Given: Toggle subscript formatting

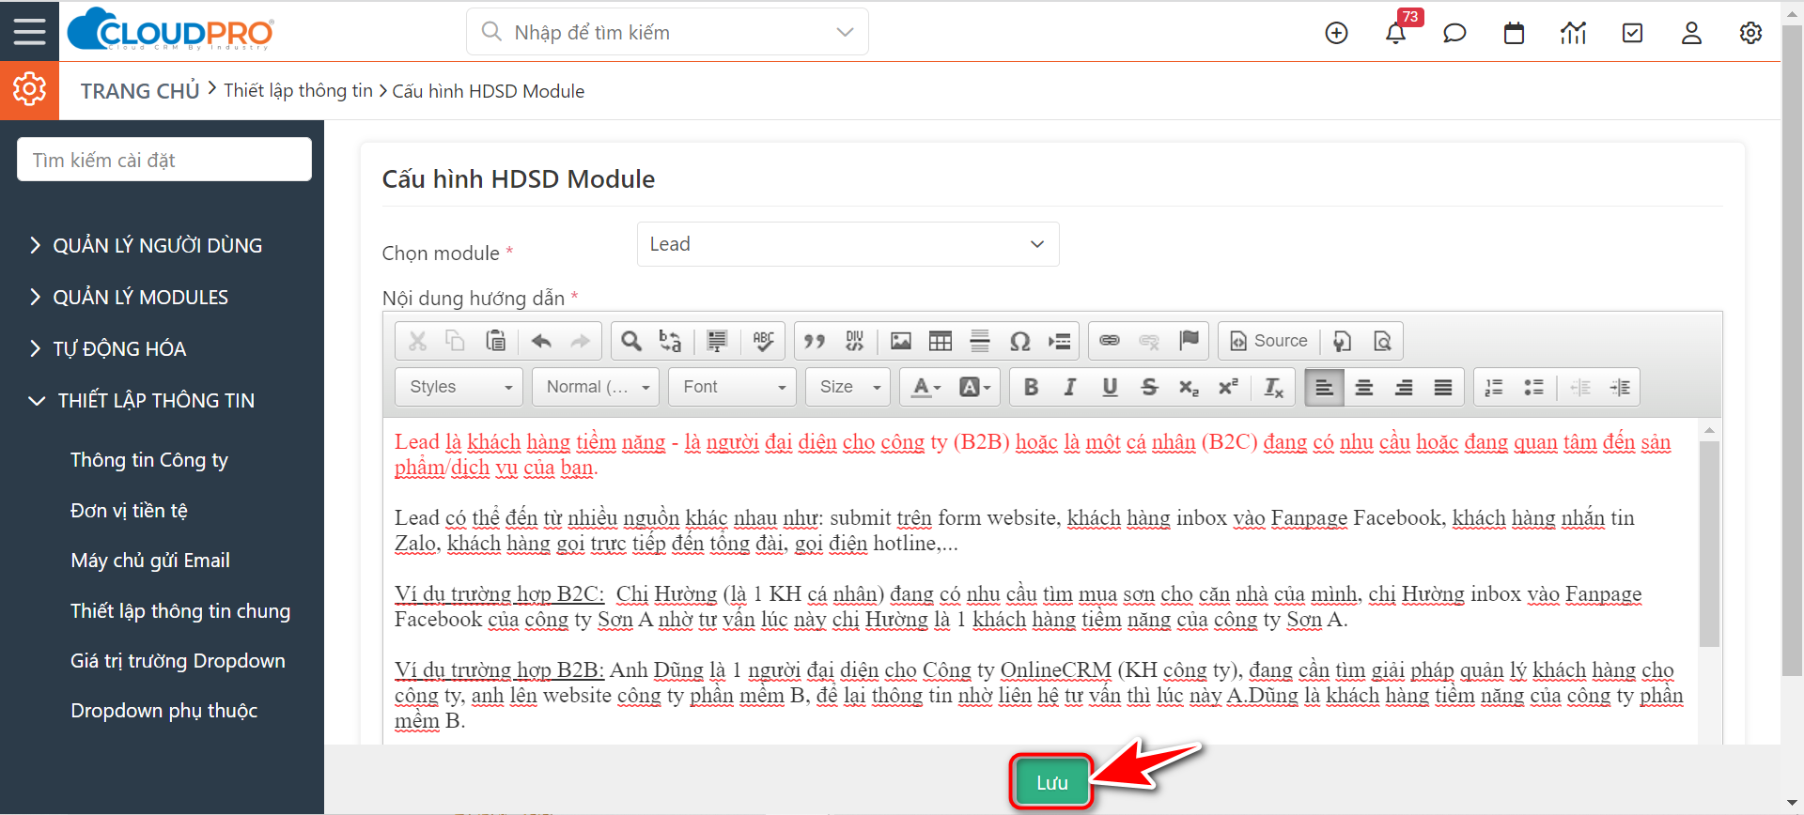Looking at the screenshot, I should tap(1189, 387).
